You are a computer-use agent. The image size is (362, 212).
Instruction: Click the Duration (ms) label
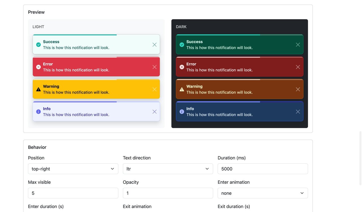232,158
